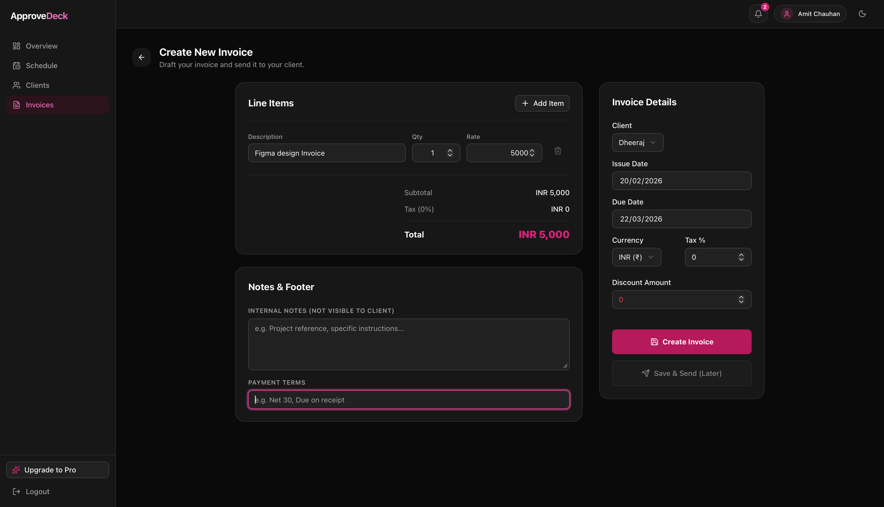Click the Add Item plus button
Viewport: 884px width, 507px height.
point(542,104)
